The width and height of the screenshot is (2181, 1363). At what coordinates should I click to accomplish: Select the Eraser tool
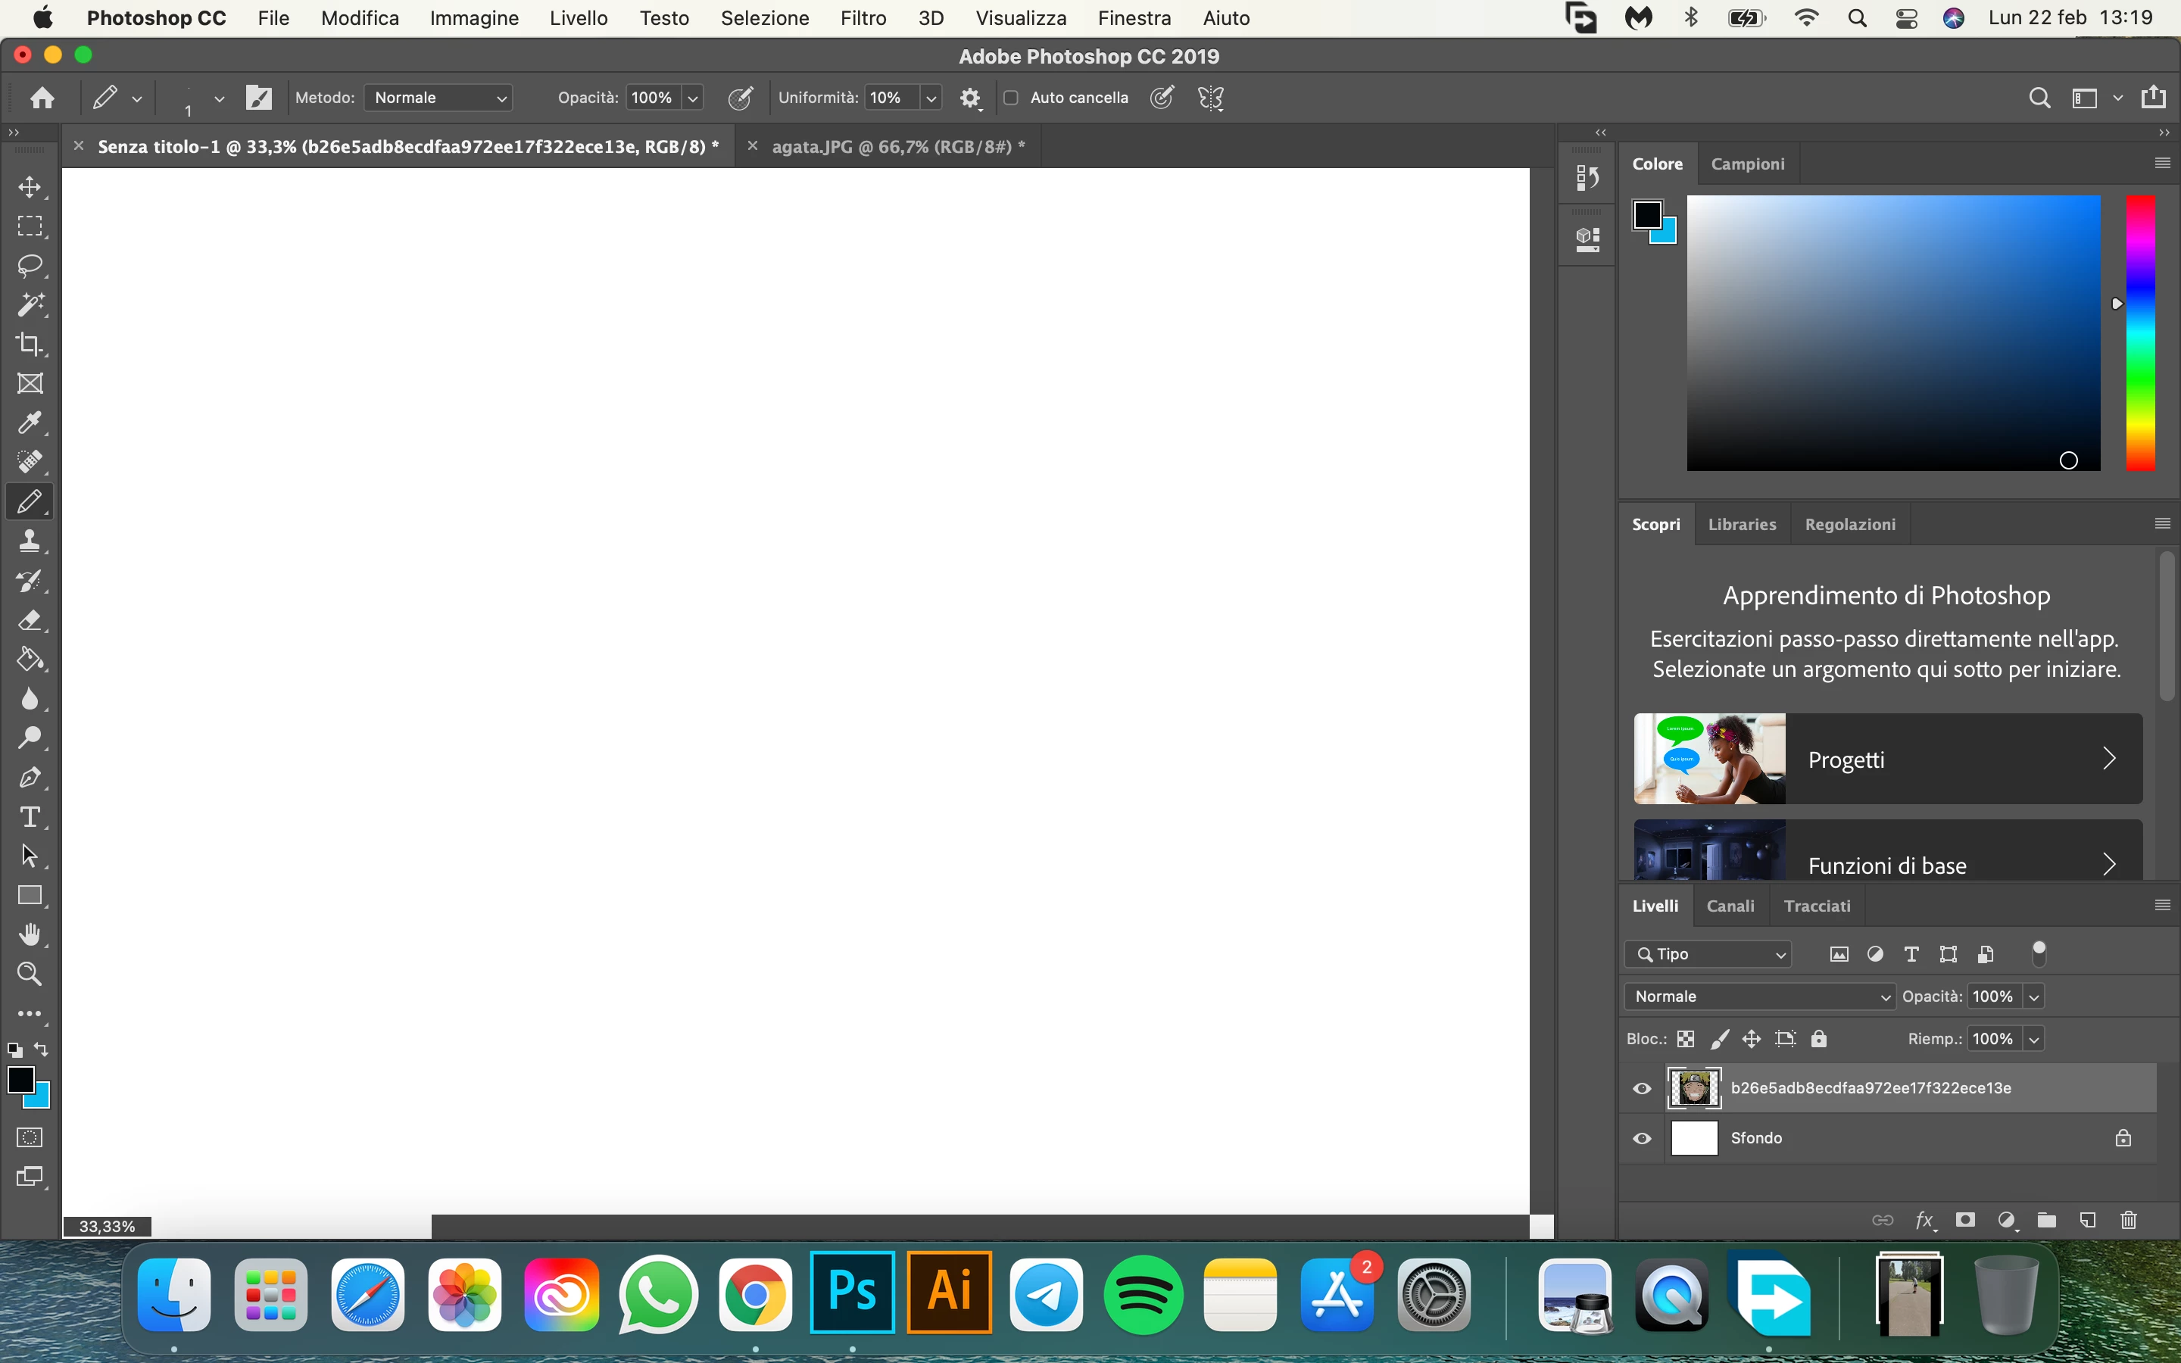tap(30, 620)
